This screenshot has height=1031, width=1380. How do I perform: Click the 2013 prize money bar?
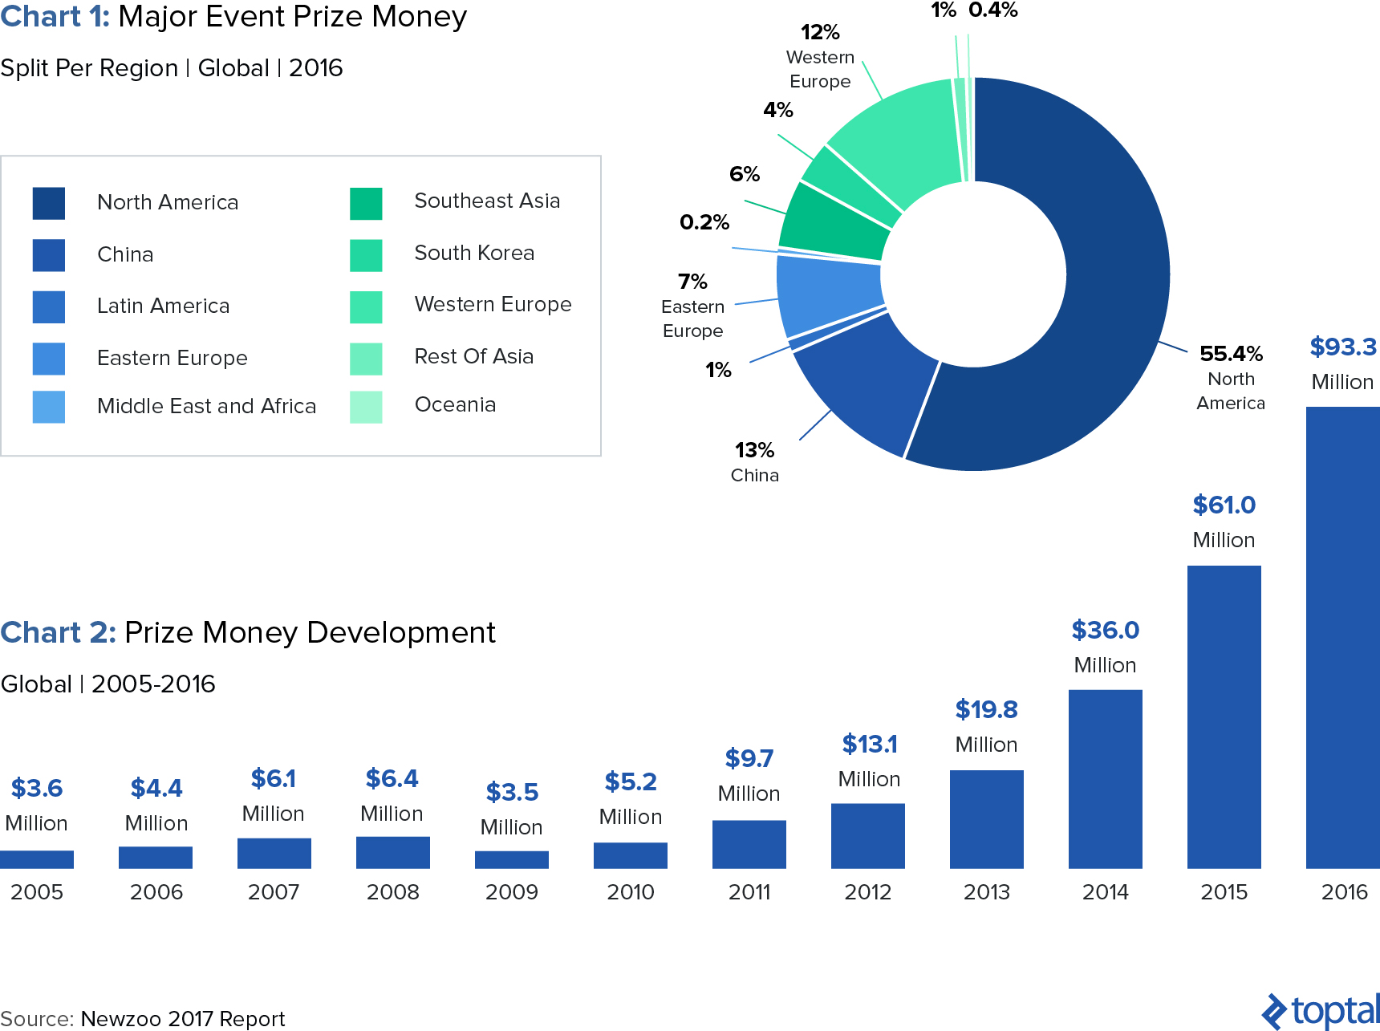(x=986, y=819)
